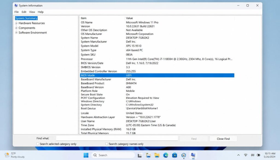Click the volume speaker tray icon

coord(252,155)
